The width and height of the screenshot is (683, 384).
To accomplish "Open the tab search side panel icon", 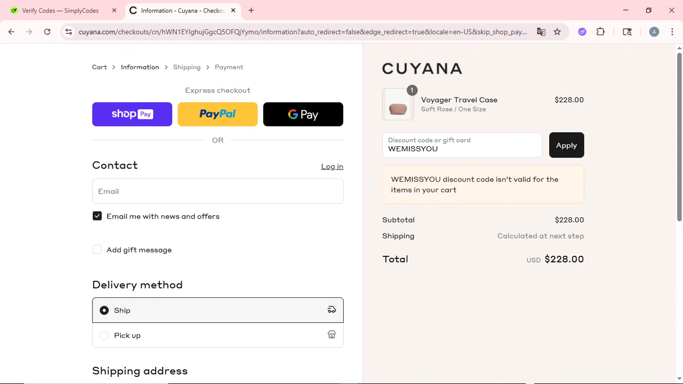I will (627, 32).
